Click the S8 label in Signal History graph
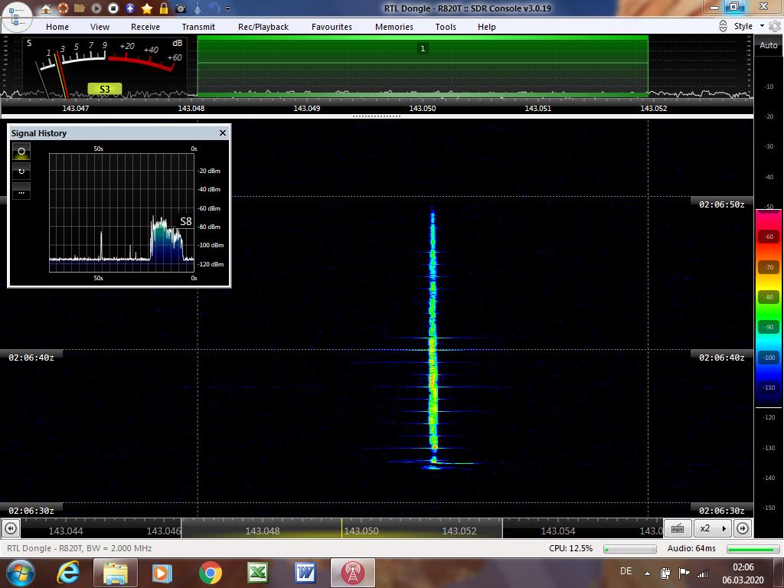Image resolution: width=784 pixels, height=588 pixels. coord(185,221)
